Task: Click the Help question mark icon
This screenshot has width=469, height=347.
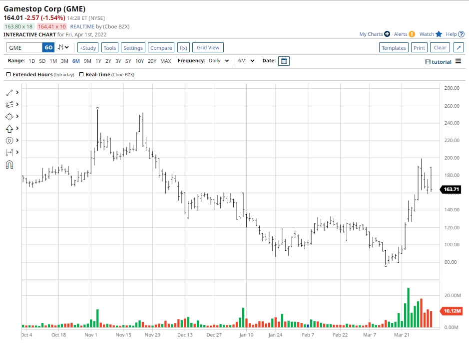Action: (461, 34)
